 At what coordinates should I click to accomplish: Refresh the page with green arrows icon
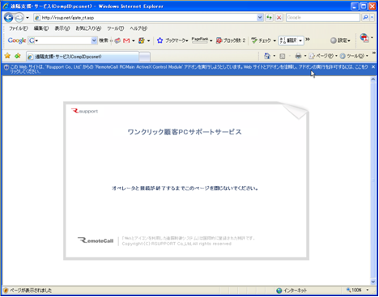[269, 18]
